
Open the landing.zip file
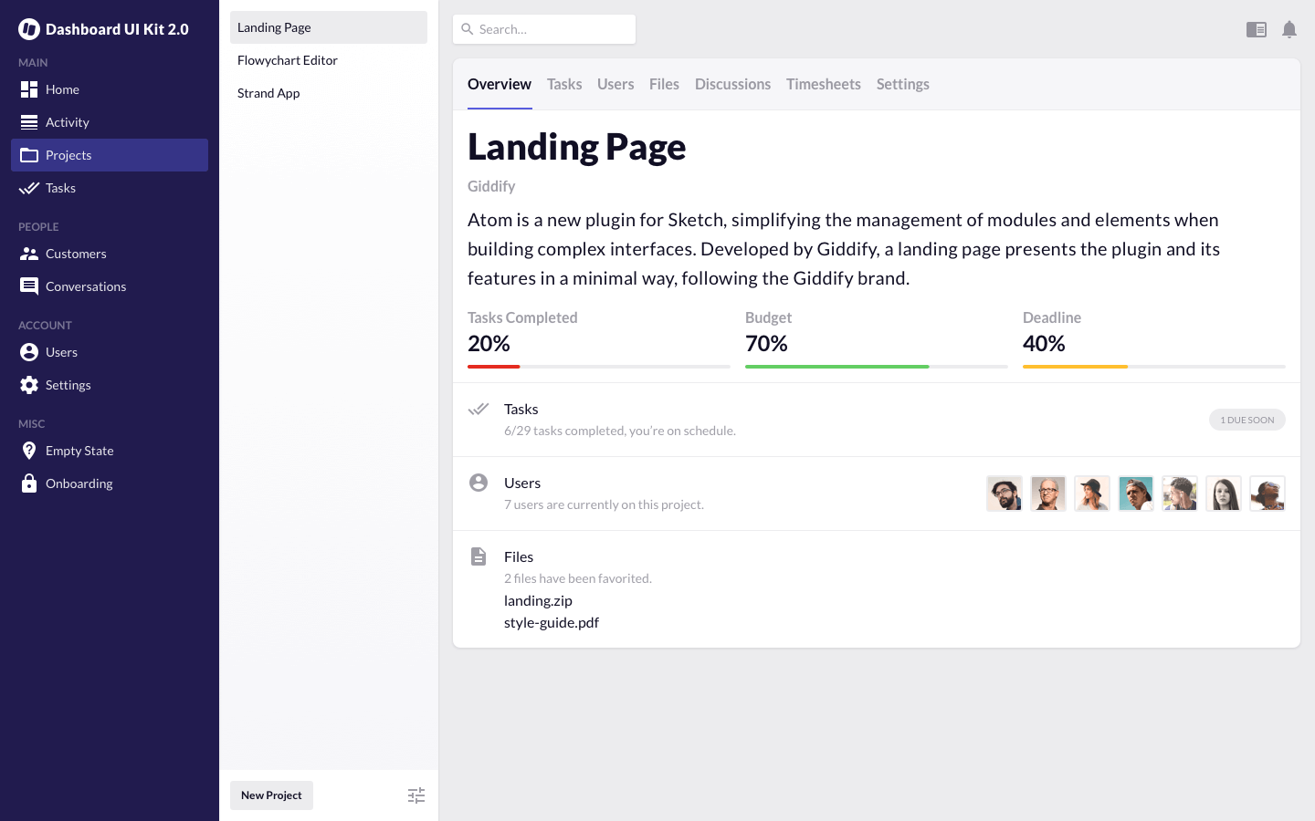point(538,600)
